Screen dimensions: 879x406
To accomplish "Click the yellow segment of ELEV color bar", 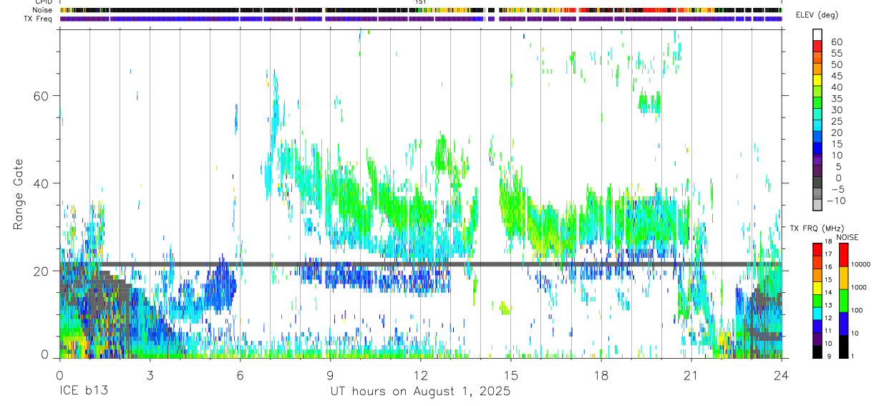I will point(817,79).
